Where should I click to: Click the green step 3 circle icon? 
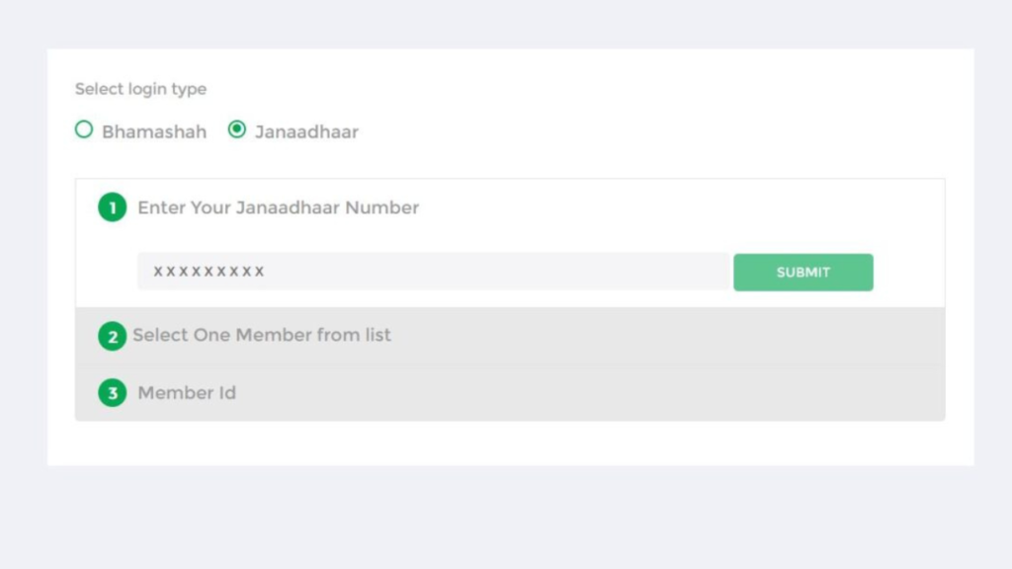pos(113,393)
